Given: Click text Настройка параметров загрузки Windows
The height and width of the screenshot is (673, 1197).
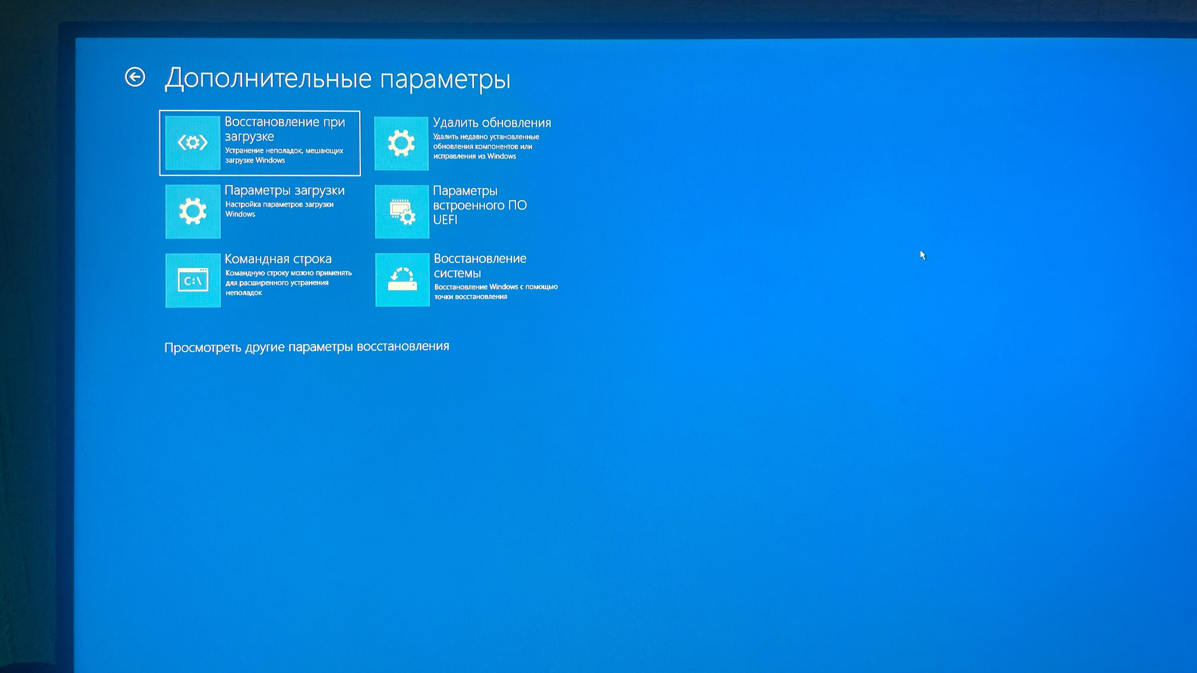Looking at the screenshot, I should (x=279, y=209).
